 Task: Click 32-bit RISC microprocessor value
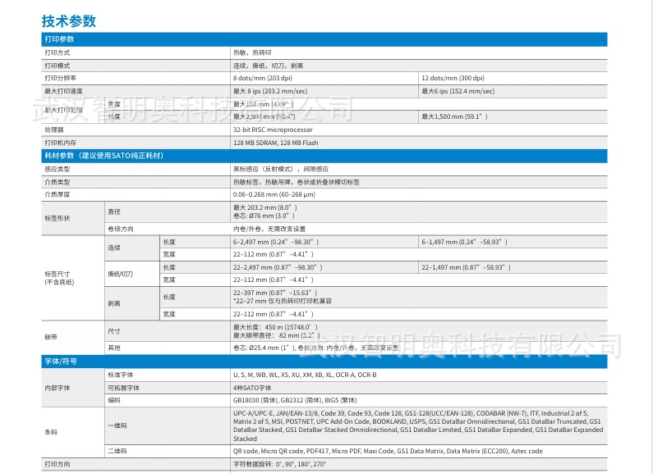tap(273, 130)
